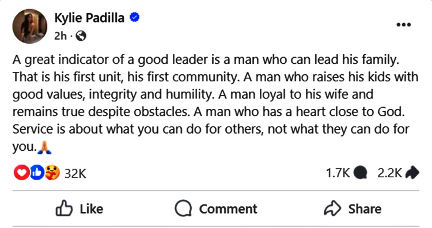Click the blue thumbs-up reaction icon
432x228 pixels.
coord(37,173)
